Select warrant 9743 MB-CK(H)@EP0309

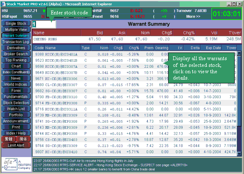tap(135, 127)
